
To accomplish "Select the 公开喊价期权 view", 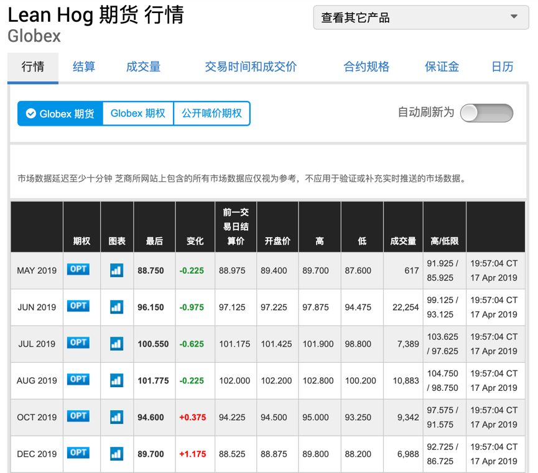I will point(211,113).
